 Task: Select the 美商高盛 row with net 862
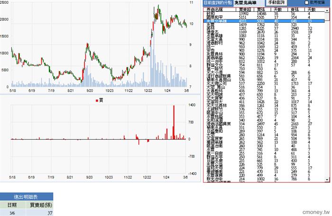pos(264,57)
